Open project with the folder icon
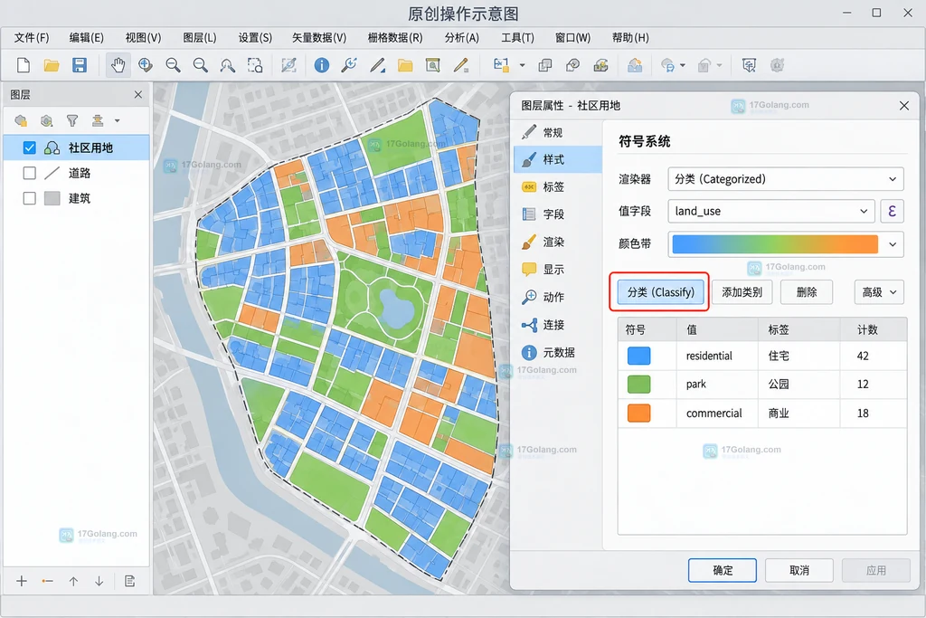 click(x=52, y=65)
